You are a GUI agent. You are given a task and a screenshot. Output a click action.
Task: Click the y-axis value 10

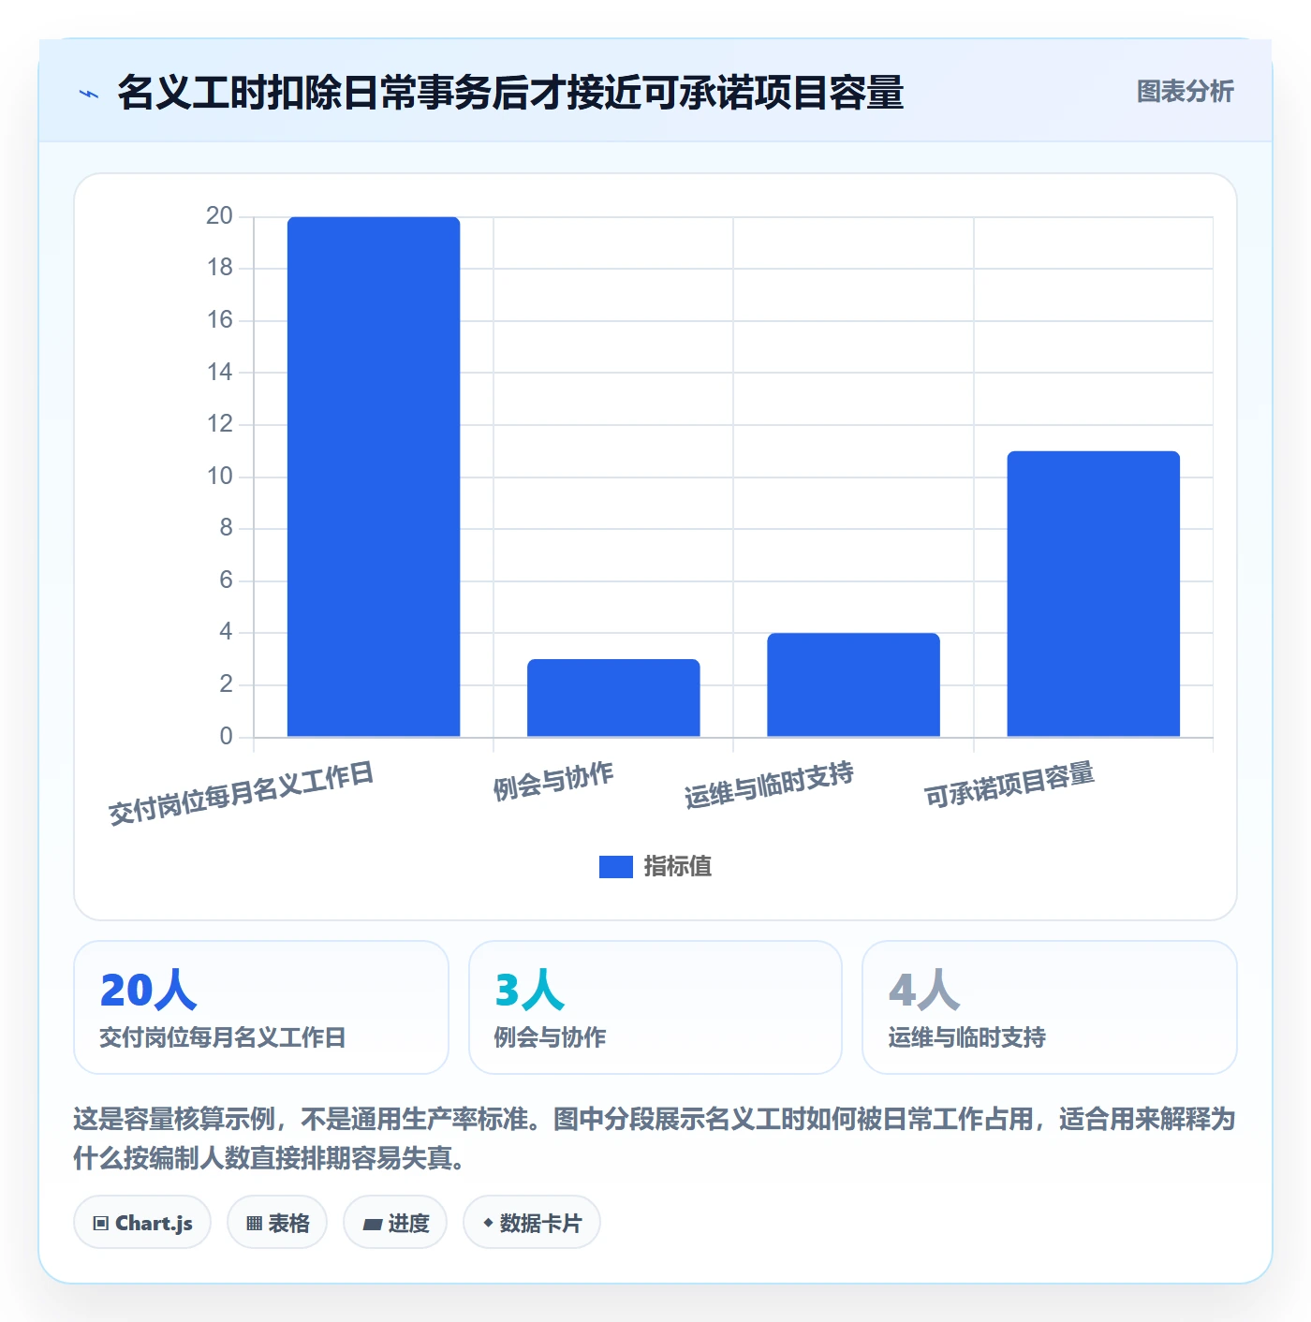click(x=219, y=477)
